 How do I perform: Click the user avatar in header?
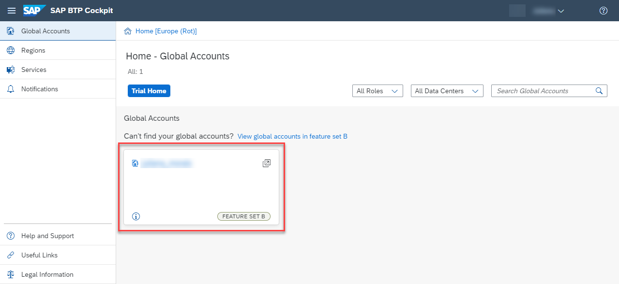(x=517, y=11)
